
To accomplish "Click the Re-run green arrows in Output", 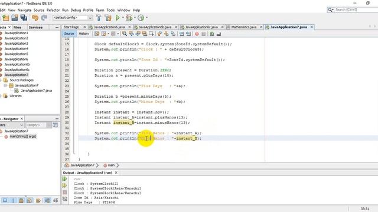I will pyautogui.click(x=64, y=179).
